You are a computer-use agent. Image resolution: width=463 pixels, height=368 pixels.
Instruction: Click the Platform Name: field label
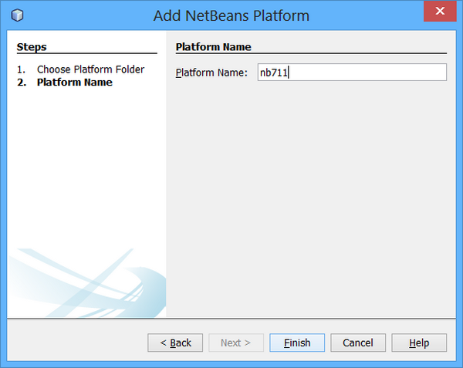tap(211, 73)
